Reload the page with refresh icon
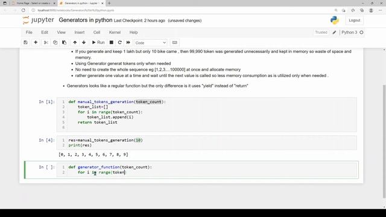 pyautogui.click(x=23, y=10)
